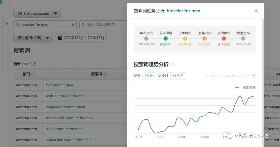Click the 去年同期 green timeline dot
280x147 pixels.
(165, 39)
